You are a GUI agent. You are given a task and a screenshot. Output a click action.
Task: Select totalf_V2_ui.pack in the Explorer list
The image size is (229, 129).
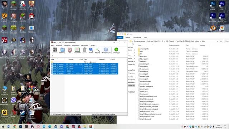146,119
